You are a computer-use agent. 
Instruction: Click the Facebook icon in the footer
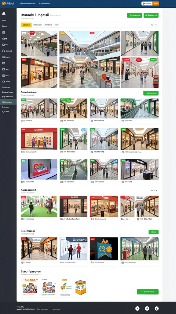pyautogui.click(x=137, y=308)
